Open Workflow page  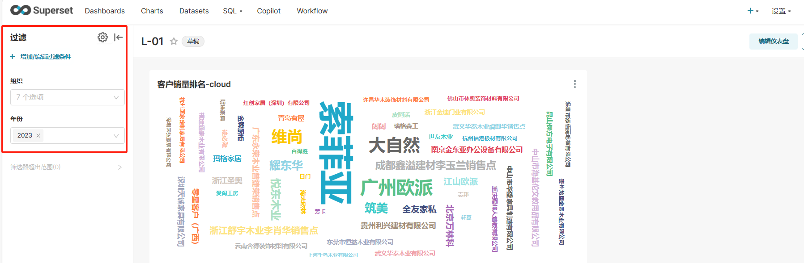point(312,11)
